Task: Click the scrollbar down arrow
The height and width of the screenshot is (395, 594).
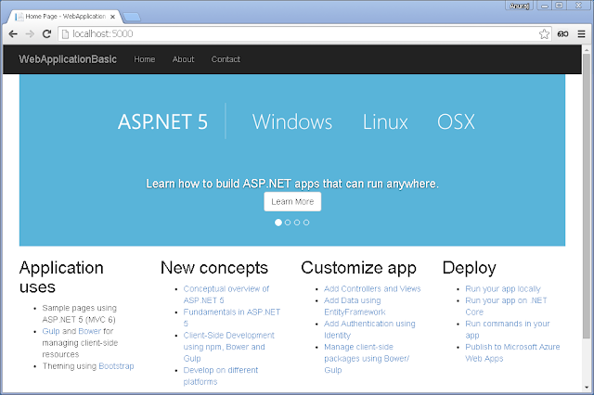Action: (587, 388)
